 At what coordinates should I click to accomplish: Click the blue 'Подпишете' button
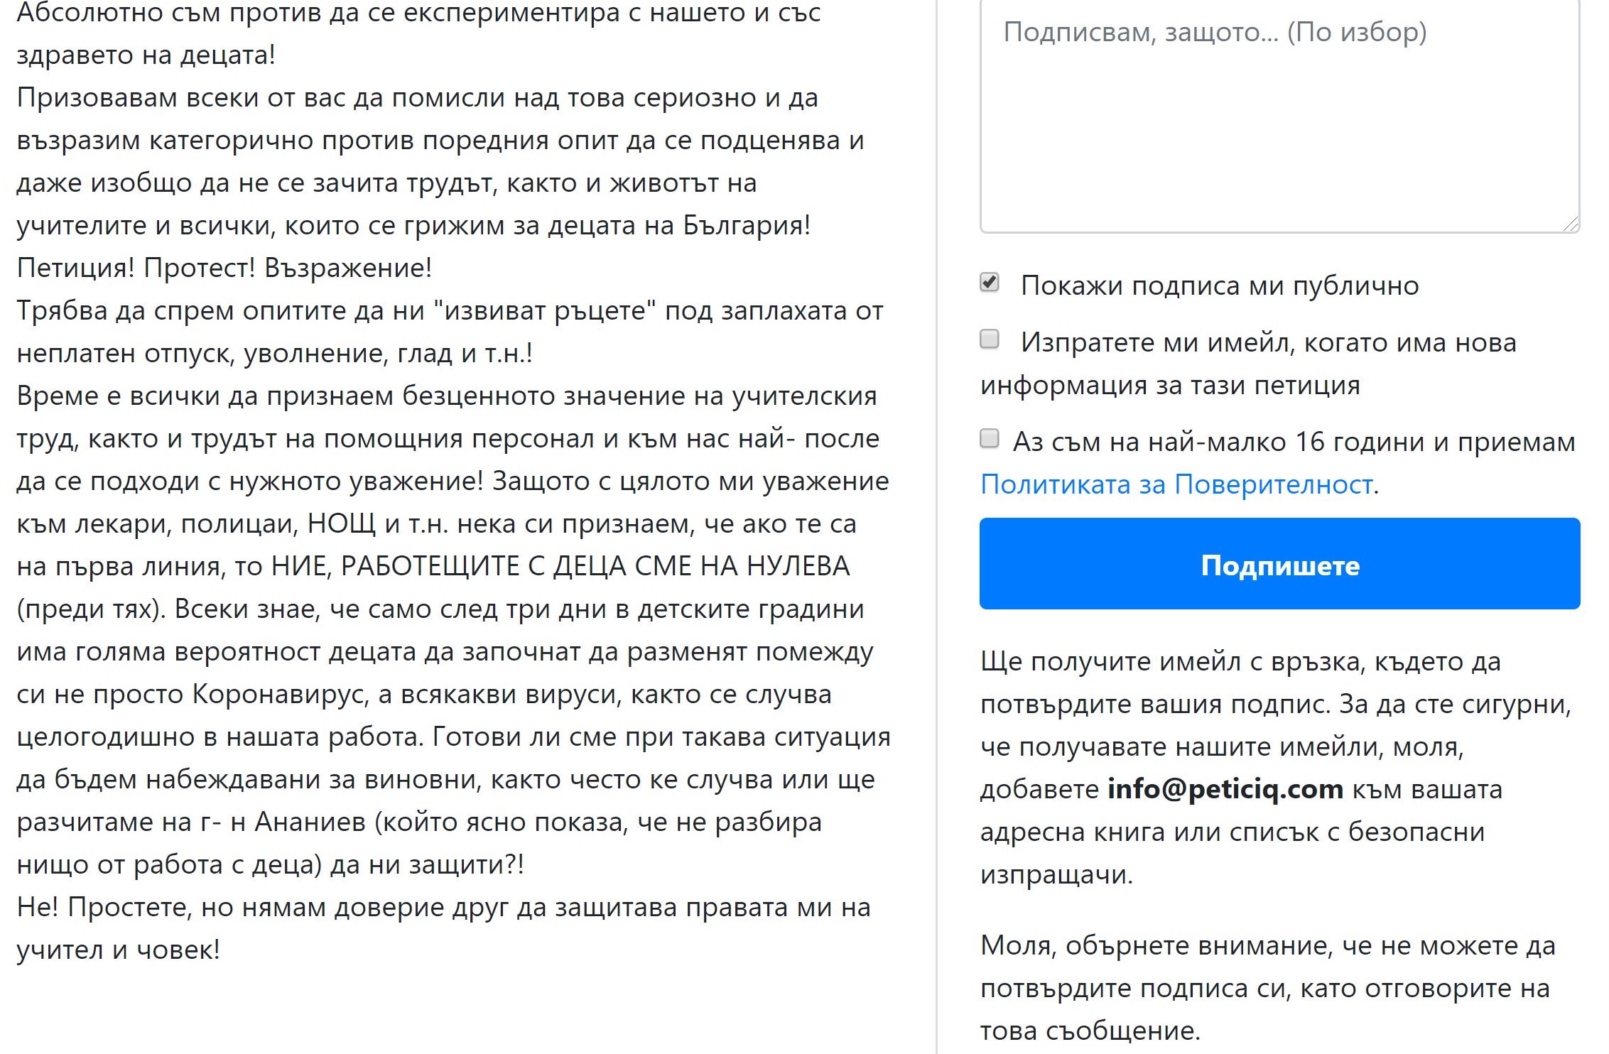tap(1279, 564)
